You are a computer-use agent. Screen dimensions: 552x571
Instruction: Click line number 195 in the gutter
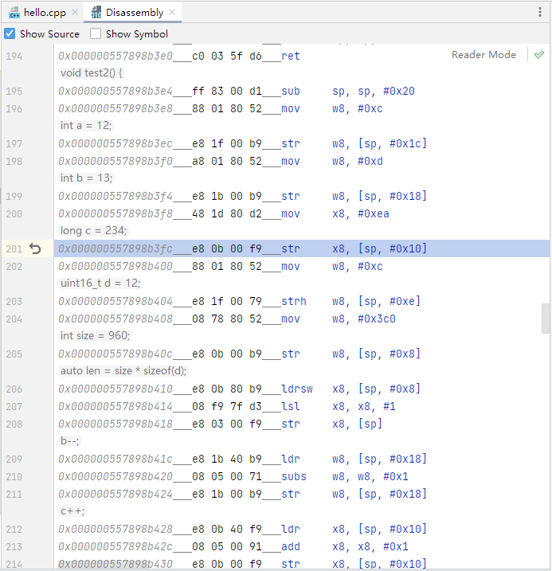point(14,92)
